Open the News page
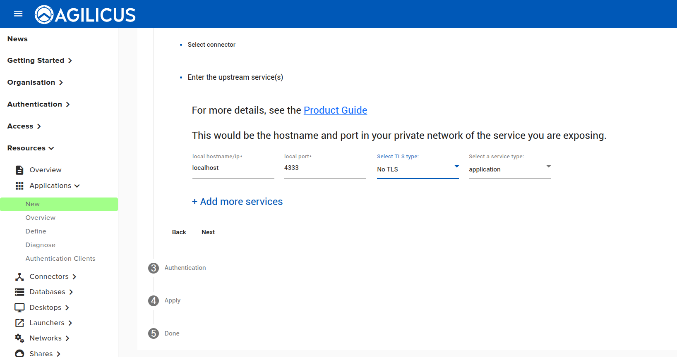Image resolution: width=677 pixels, height=357 pixels. point(17,39)
